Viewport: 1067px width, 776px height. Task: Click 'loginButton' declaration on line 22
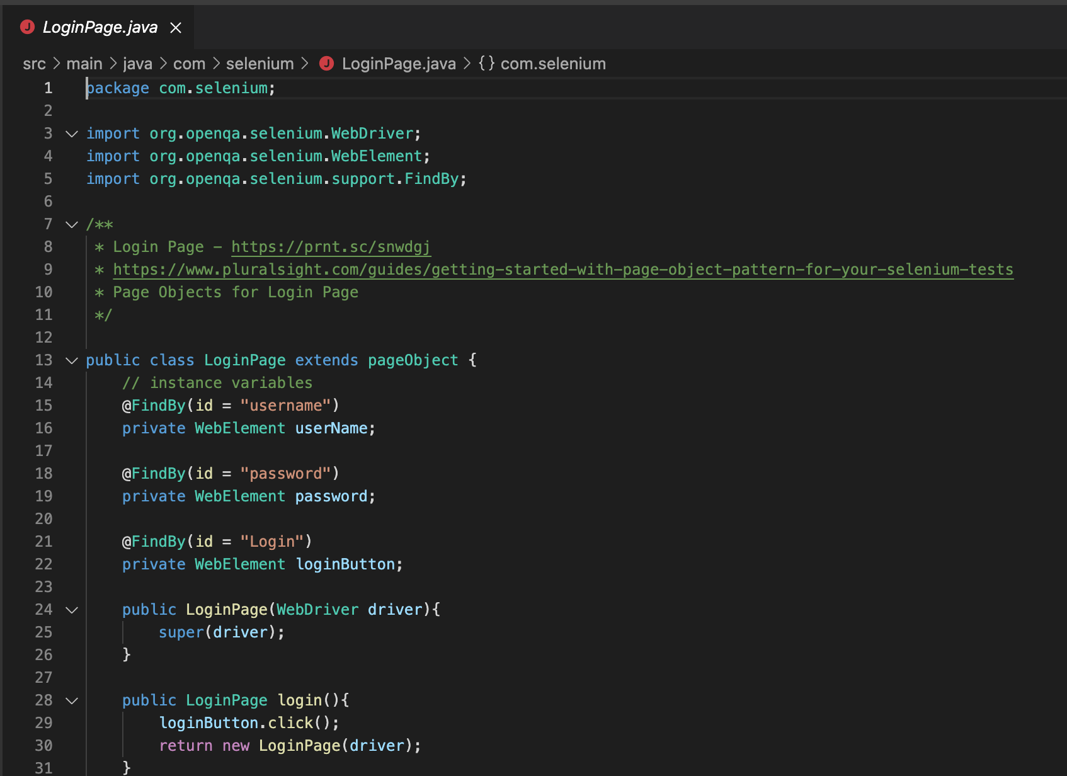tap(345, 564)
